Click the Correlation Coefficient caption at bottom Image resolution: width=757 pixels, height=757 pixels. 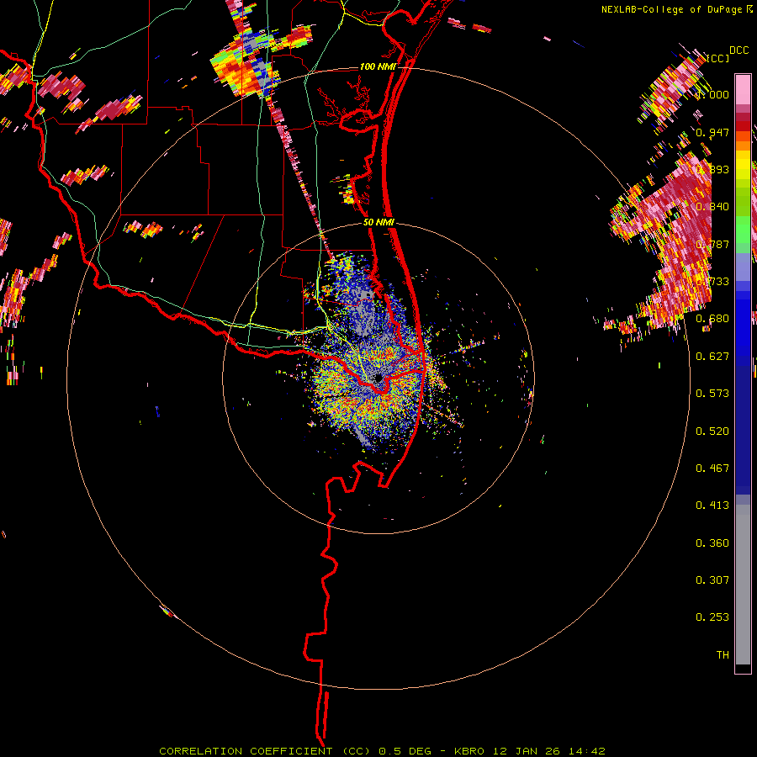(382, 751)
